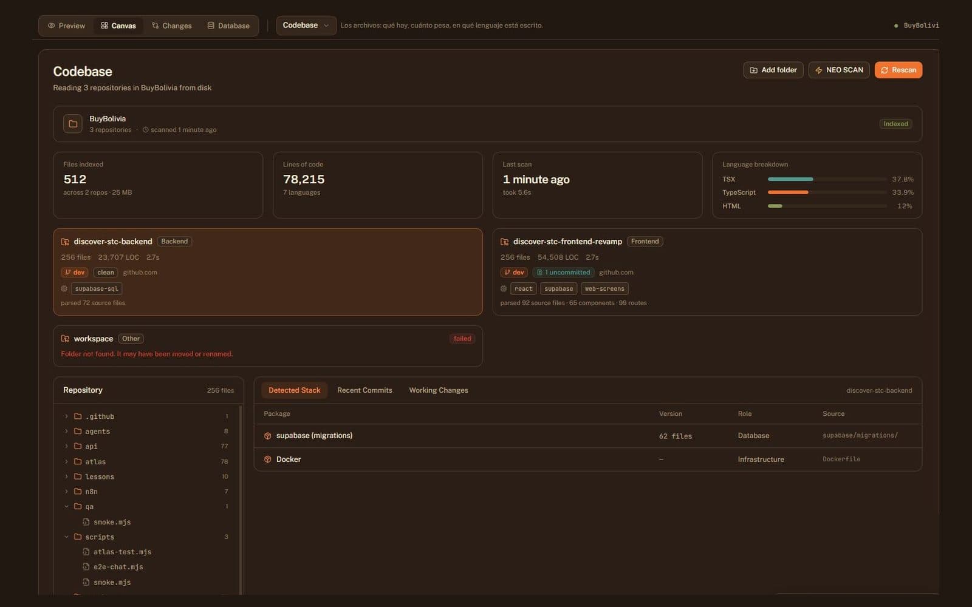
Task: Open the Database view
Action: pyautogui.click(x=228, y=25)
